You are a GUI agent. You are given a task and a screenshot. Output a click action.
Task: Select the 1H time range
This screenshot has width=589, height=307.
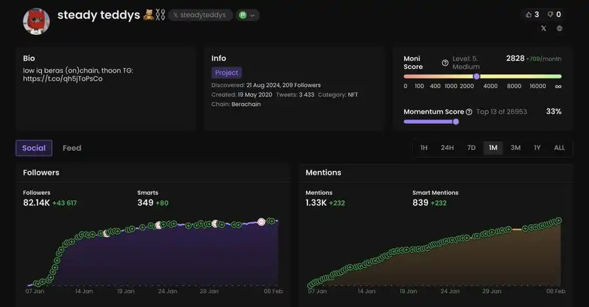point(423,148)
